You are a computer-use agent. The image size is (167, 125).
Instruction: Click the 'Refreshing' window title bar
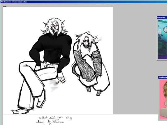162,17
